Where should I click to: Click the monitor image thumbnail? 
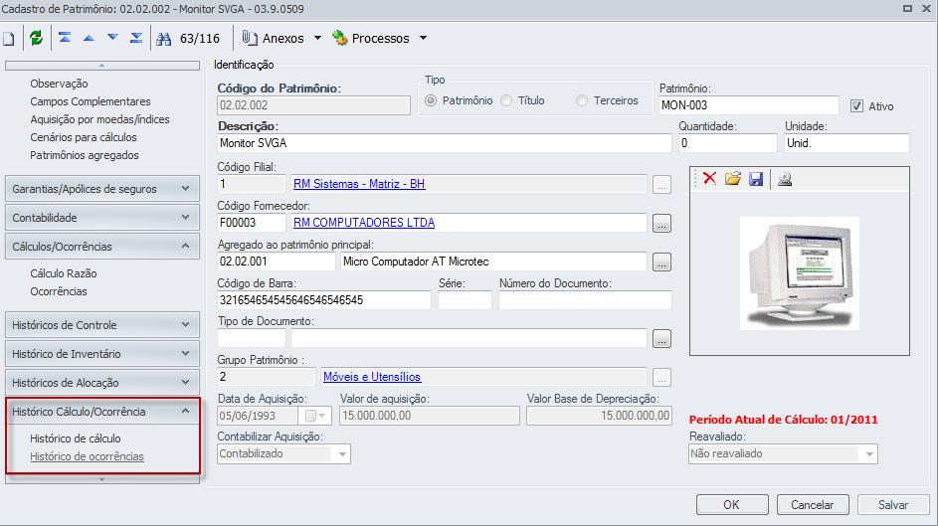799,273
